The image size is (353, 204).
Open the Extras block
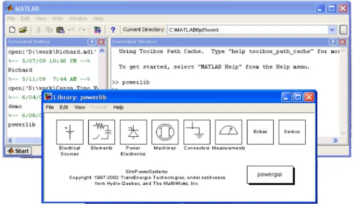(x=260, y=132)
